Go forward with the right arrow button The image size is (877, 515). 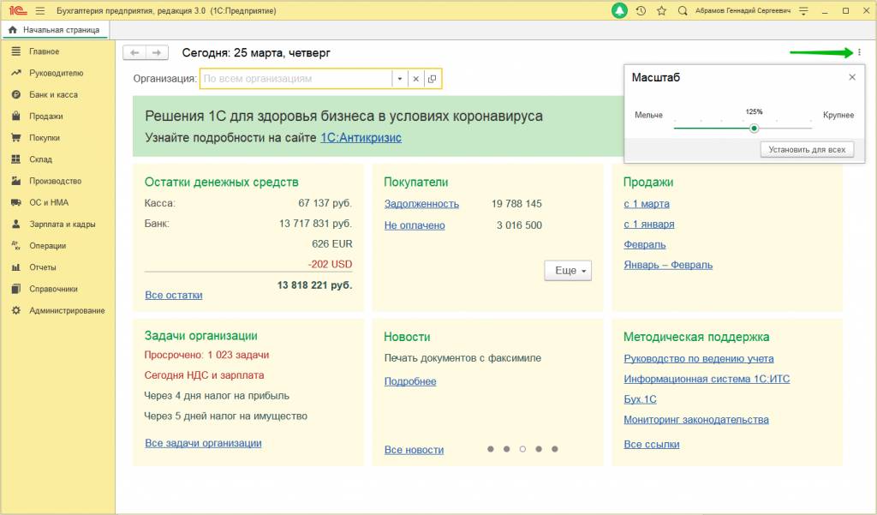158,52
